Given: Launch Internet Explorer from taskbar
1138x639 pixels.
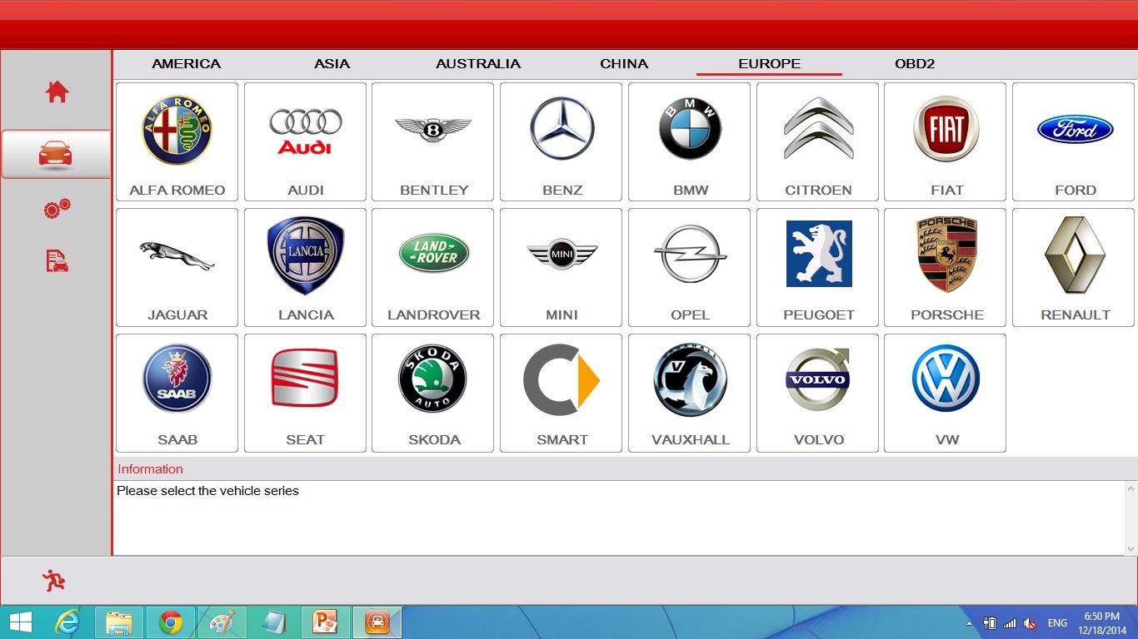Looking at the screenshot, I should pyautogui.click(x=67, y=622).
